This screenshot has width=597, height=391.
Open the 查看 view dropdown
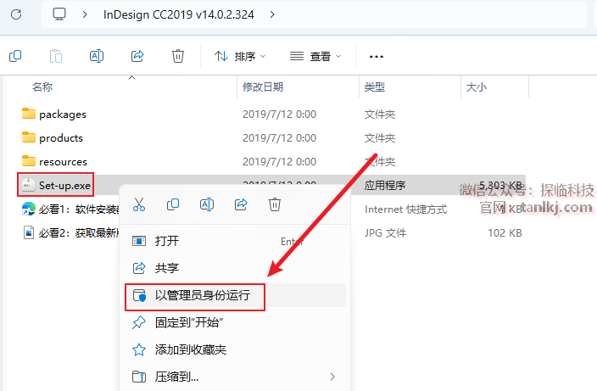(x=315, y=56)
